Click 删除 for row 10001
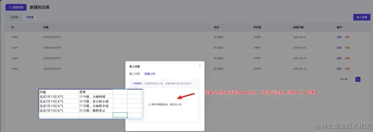Viewport: 373px width, 132px height. coord(347,48)
